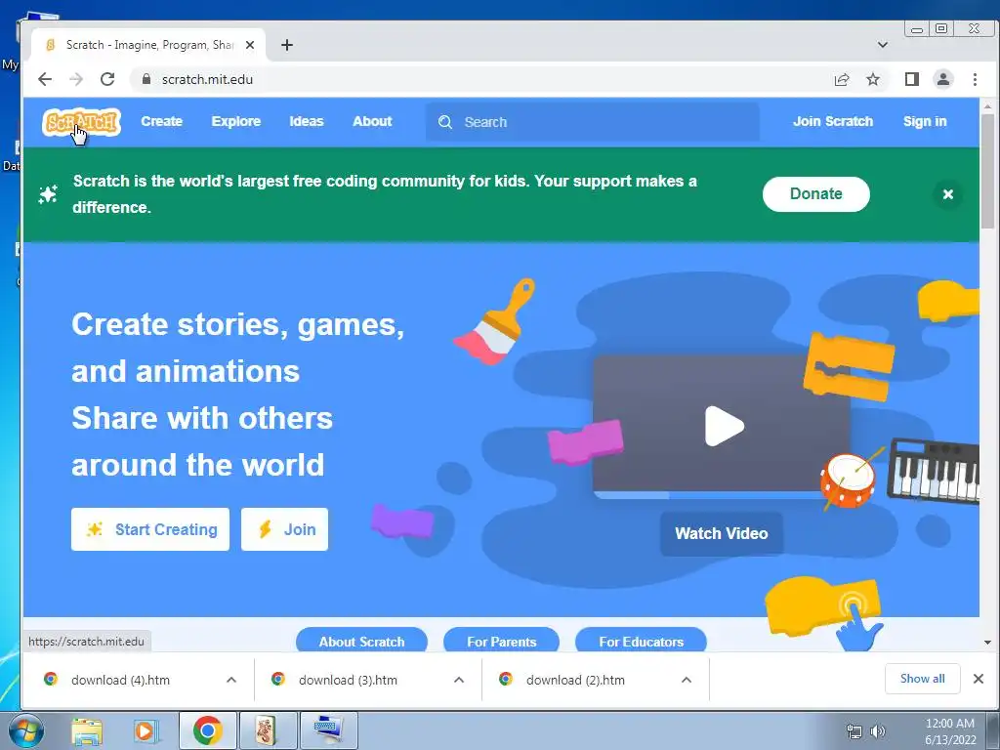
Task: Go back in browser history
Action: 45,79
